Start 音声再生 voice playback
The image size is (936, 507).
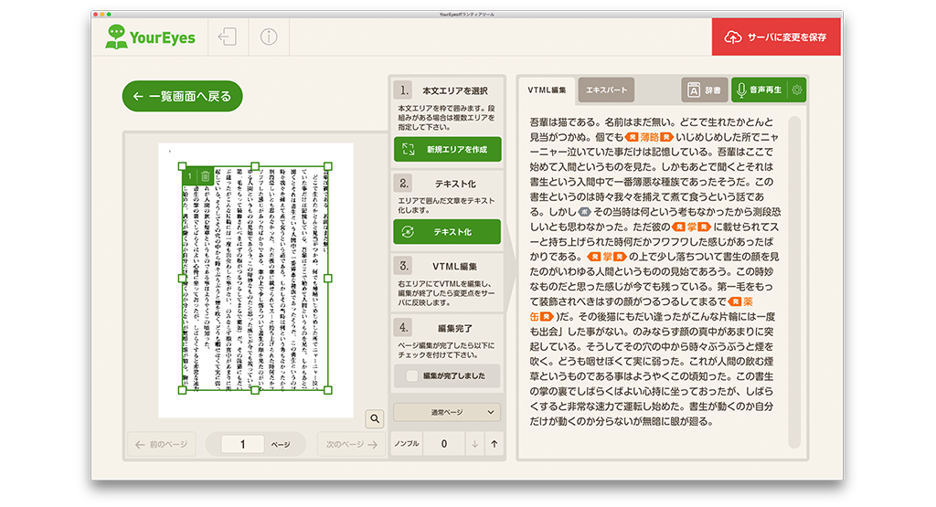pyautogui.click(x=758, y=90)
